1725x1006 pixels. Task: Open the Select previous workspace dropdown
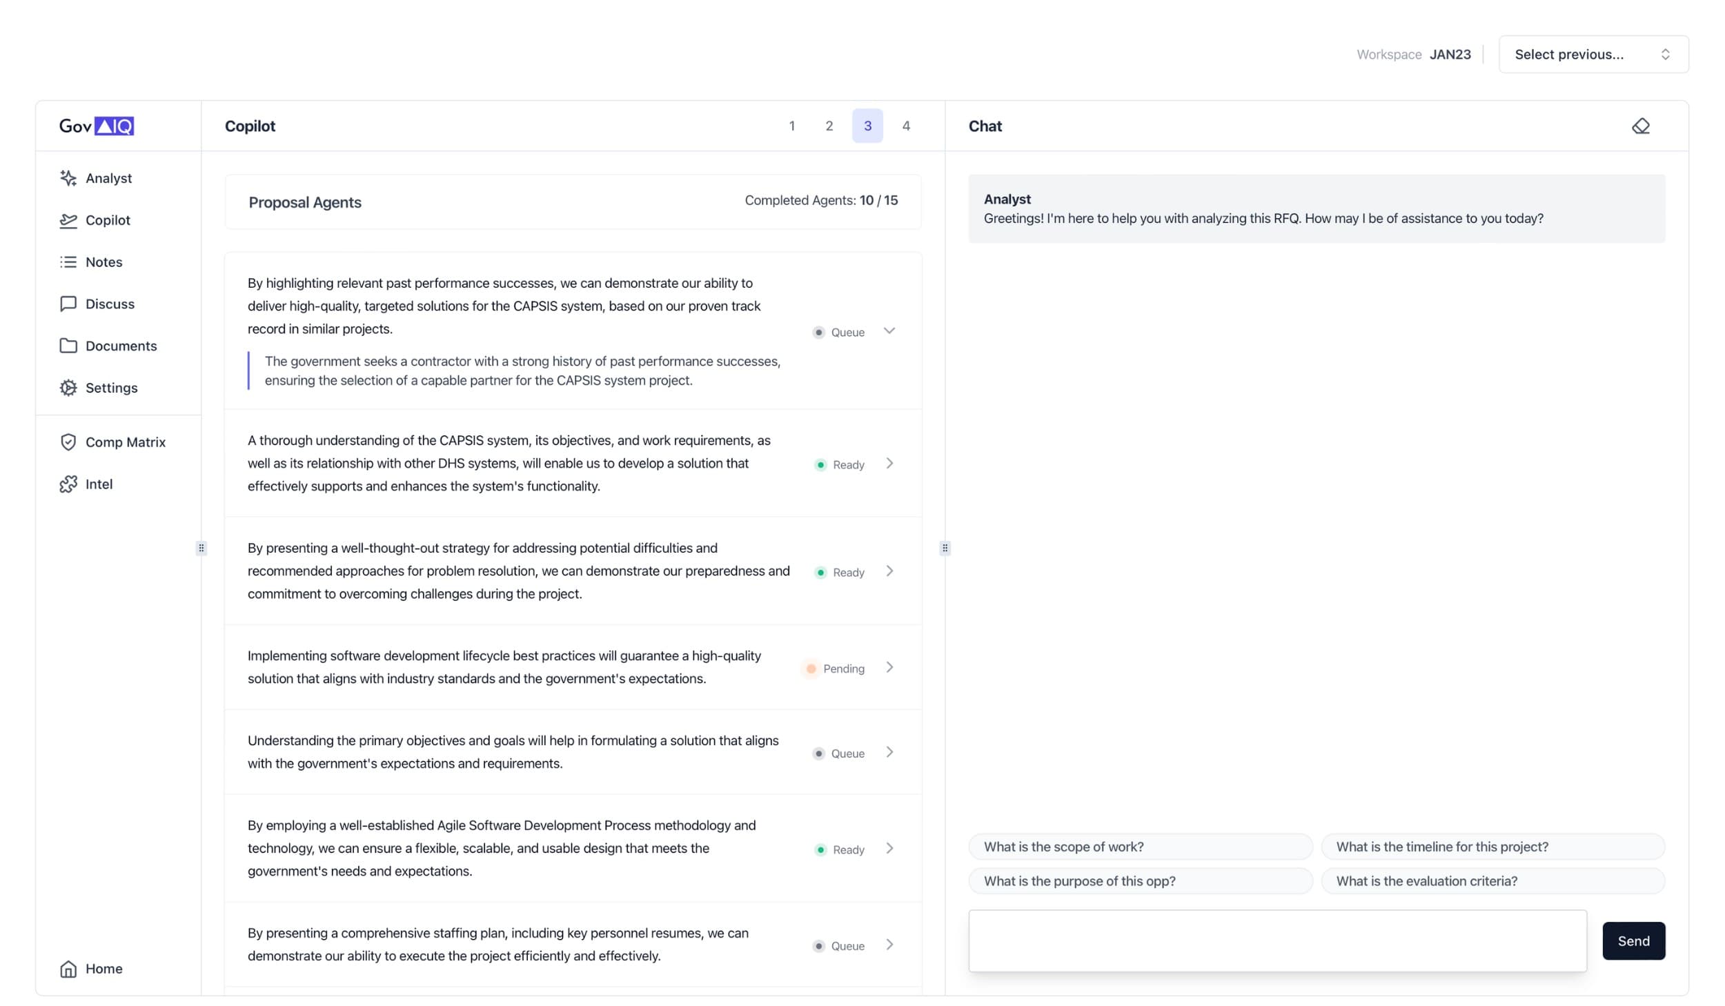tap(1593, 55)
